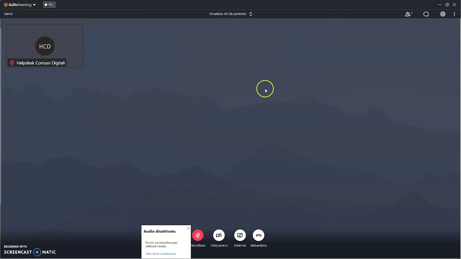
Task: Leave the meeting with Abbandona
Action: 259,236
